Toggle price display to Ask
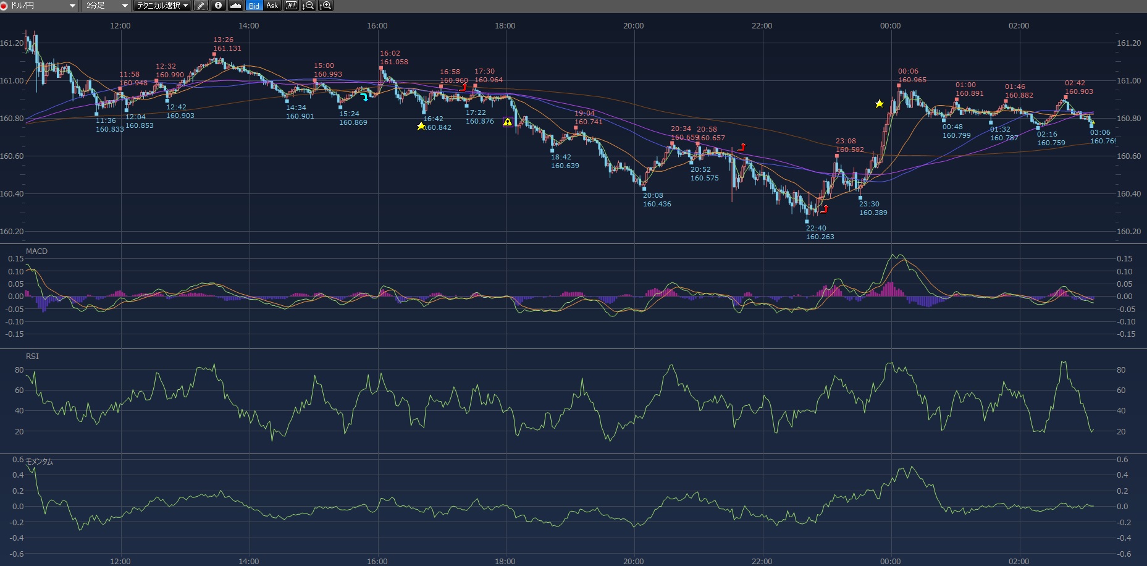Viewport: 1147px width, 566px height. click(x=272, y=6)
